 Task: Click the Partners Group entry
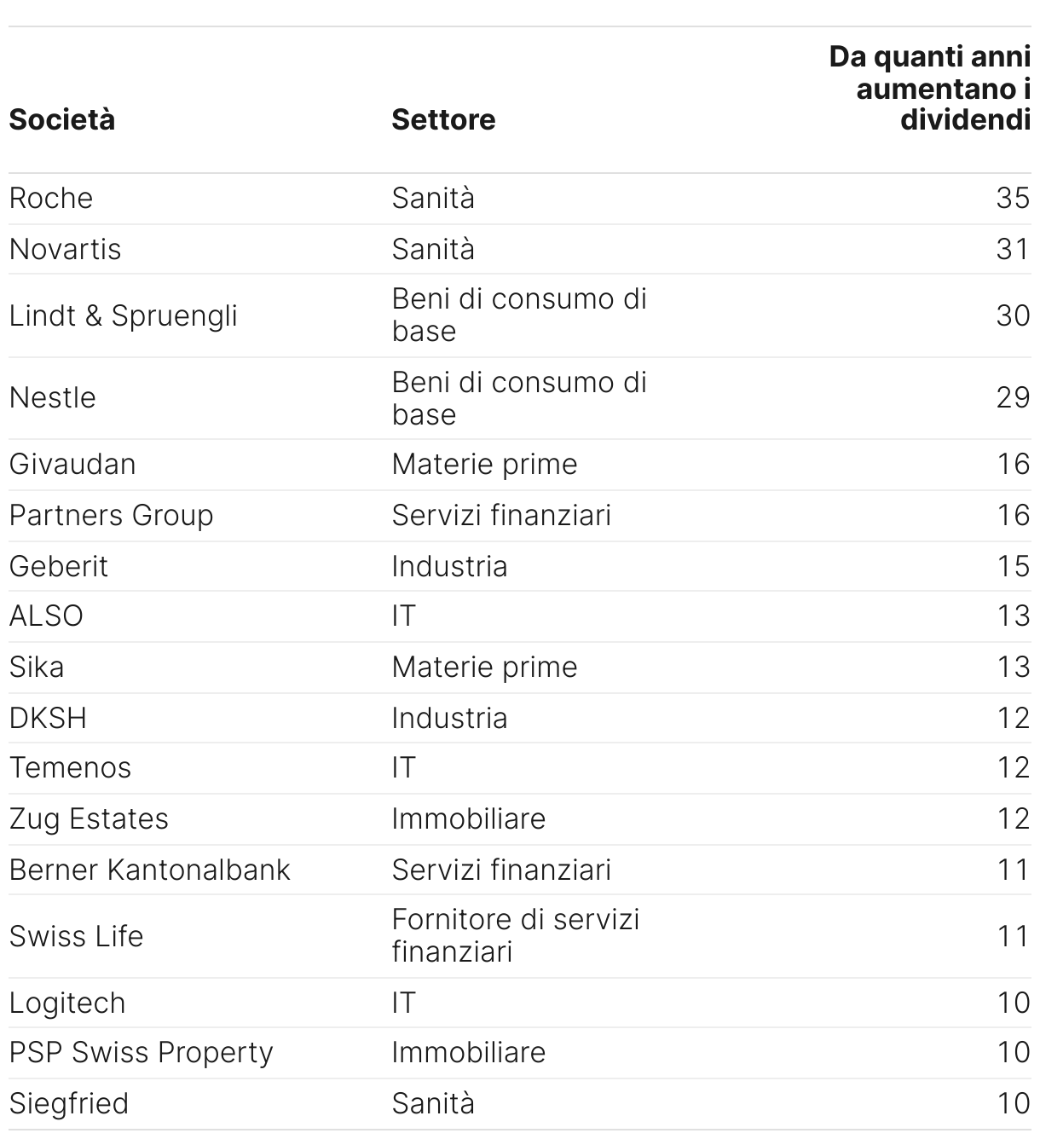(112, 515)
